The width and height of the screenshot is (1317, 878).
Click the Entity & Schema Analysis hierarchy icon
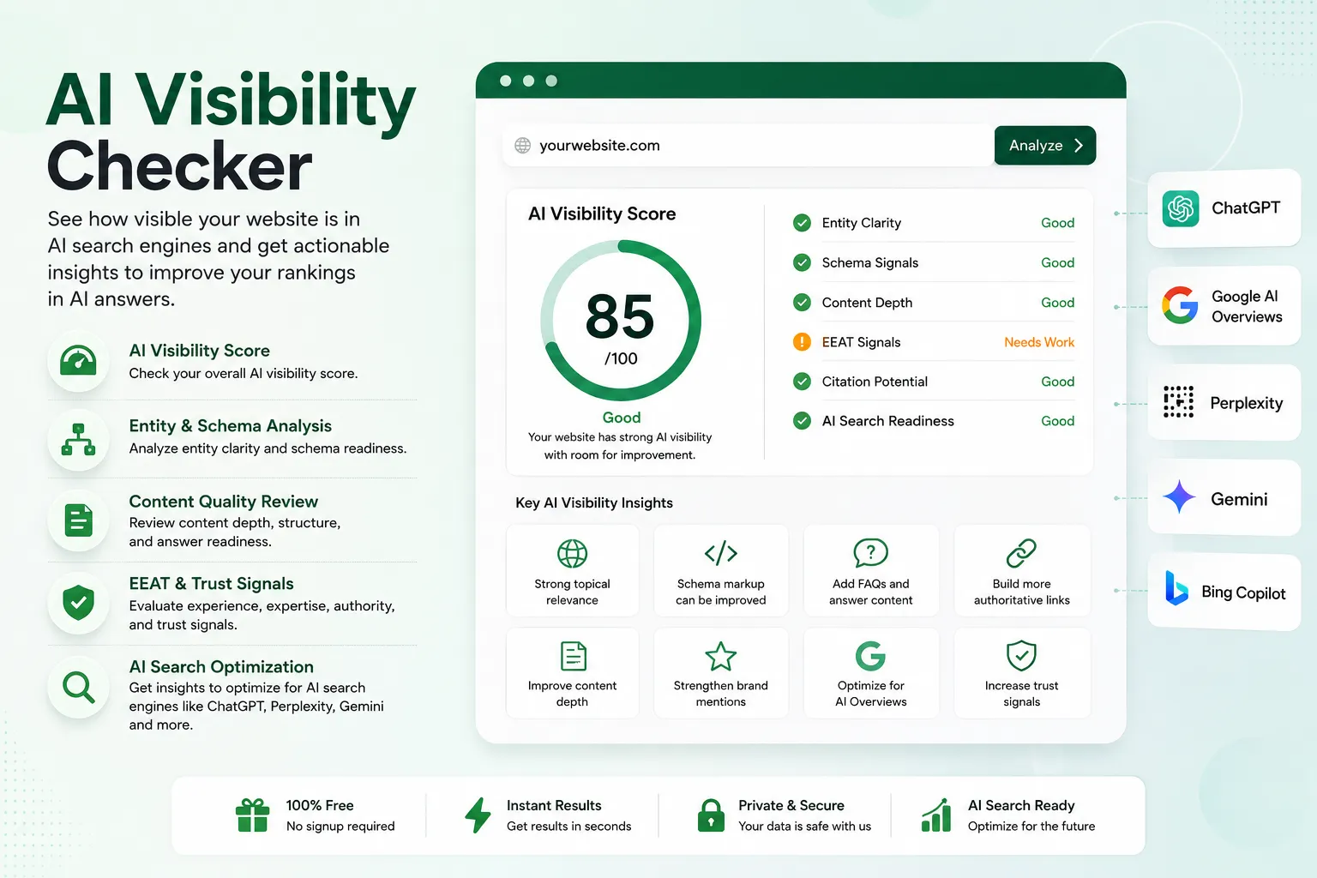point(78,439)
